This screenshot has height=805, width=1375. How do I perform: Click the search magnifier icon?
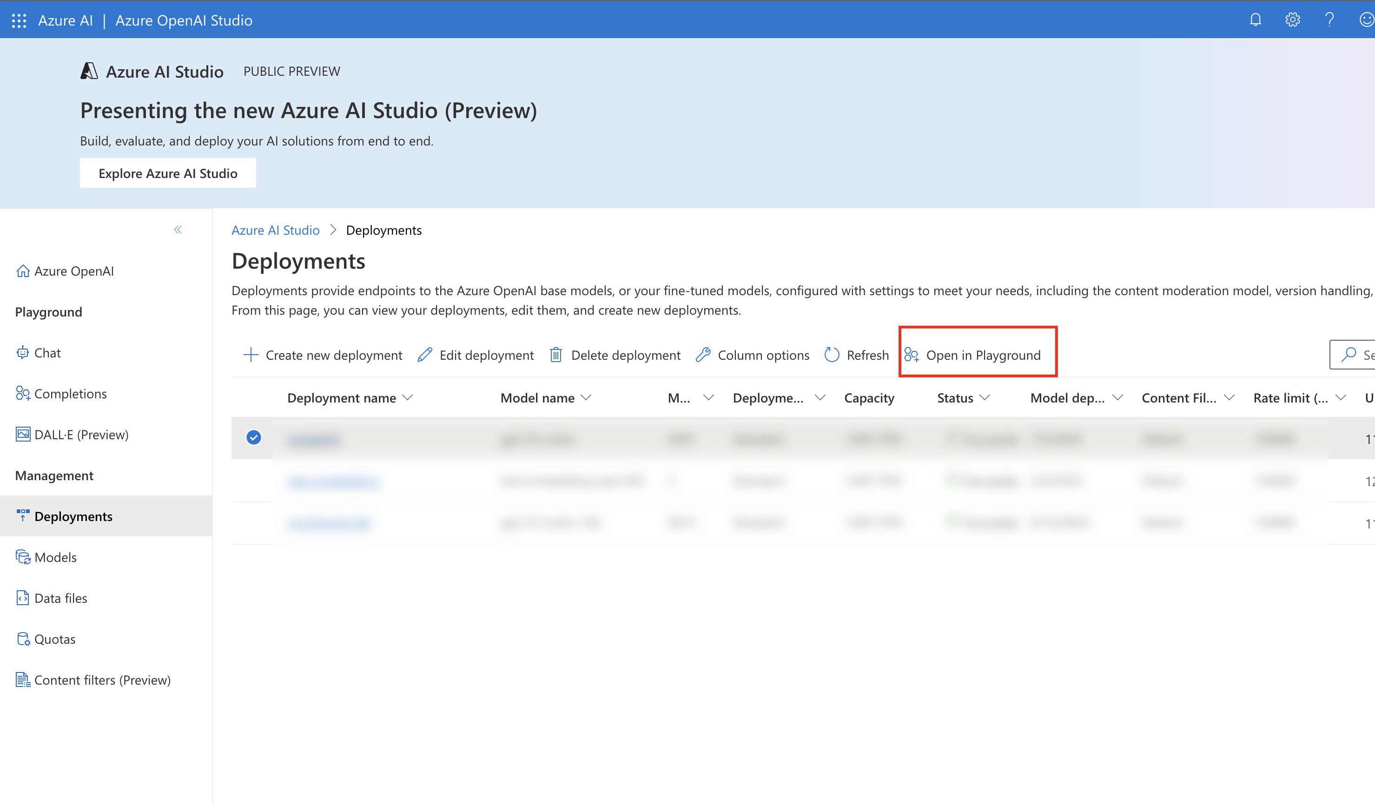coord(1348,355)
